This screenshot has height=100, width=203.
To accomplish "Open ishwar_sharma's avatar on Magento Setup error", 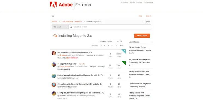I will pyautogui.click(x=54, y=64).
